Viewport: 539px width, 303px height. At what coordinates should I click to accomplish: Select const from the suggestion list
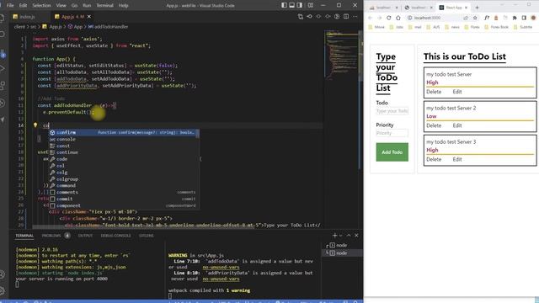[124, 146]
